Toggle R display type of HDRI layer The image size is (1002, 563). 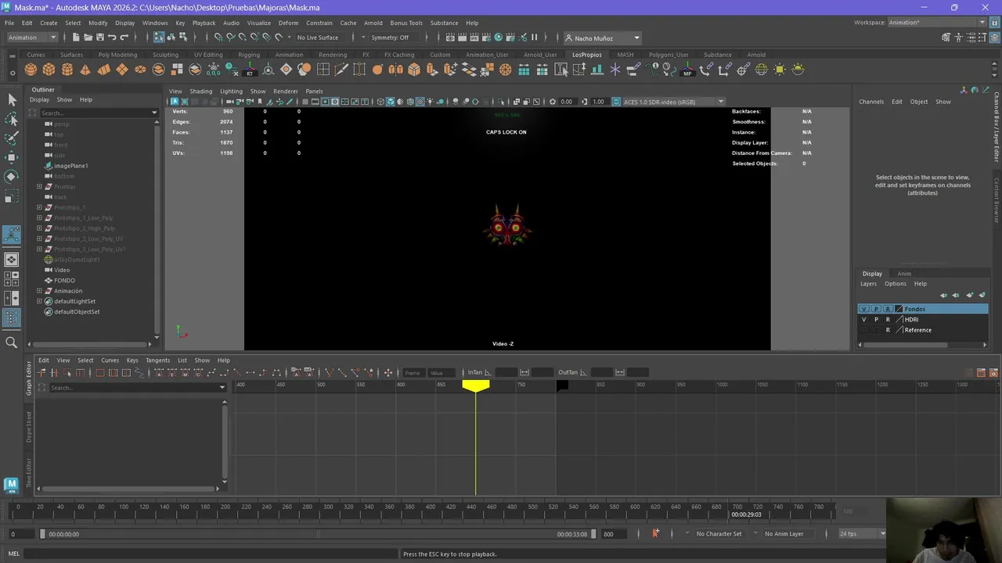[x=888, y=320]
